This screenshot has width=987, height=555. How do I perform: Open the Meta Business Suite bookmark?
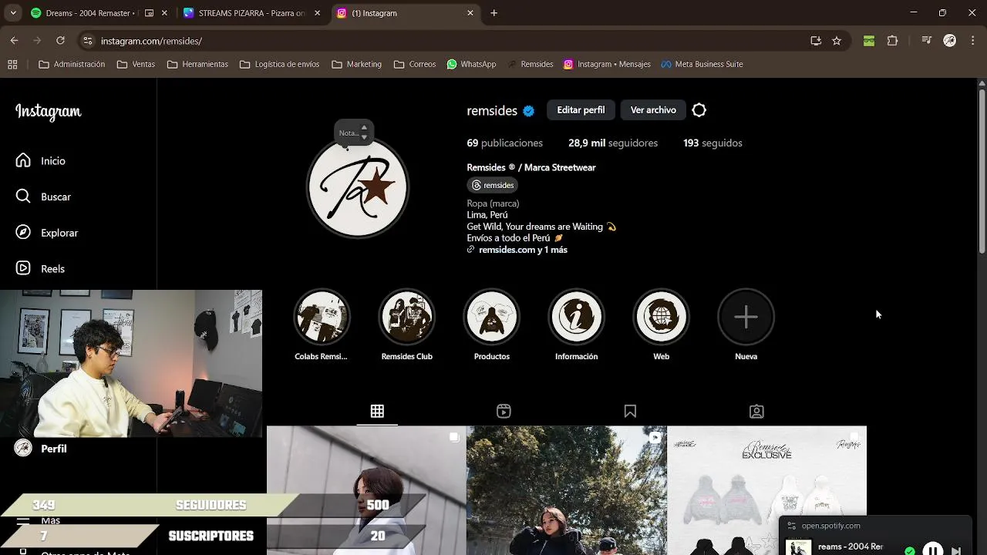click(x=702, y=64)
